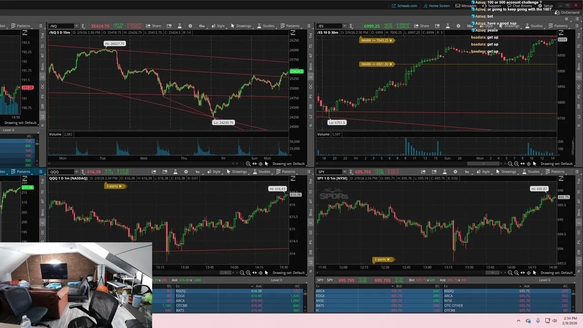Screen dimensions: 583x328
Task: Dismiss the '3 alerts' tag on SPY chart
Action: 389,260
